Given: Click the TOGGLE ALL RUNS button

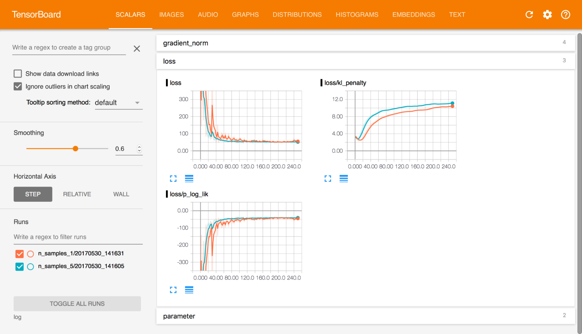Looking at the screenshot, I should pos(77,303).
